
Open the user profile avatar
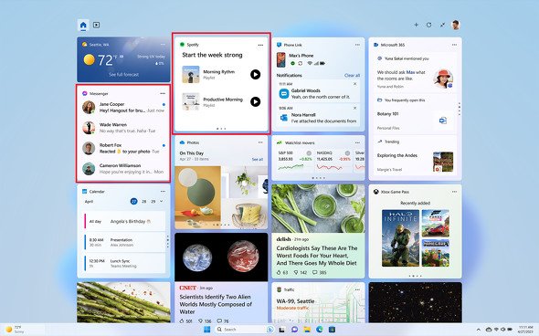(x=456, y=25)
